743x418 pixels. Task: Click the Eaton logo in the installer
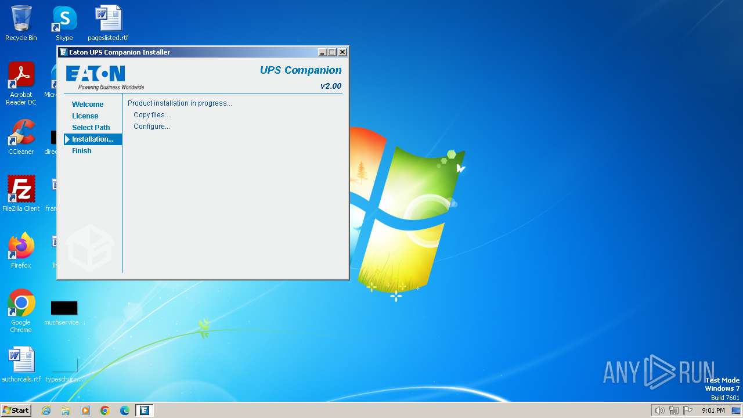pos(96,74)
